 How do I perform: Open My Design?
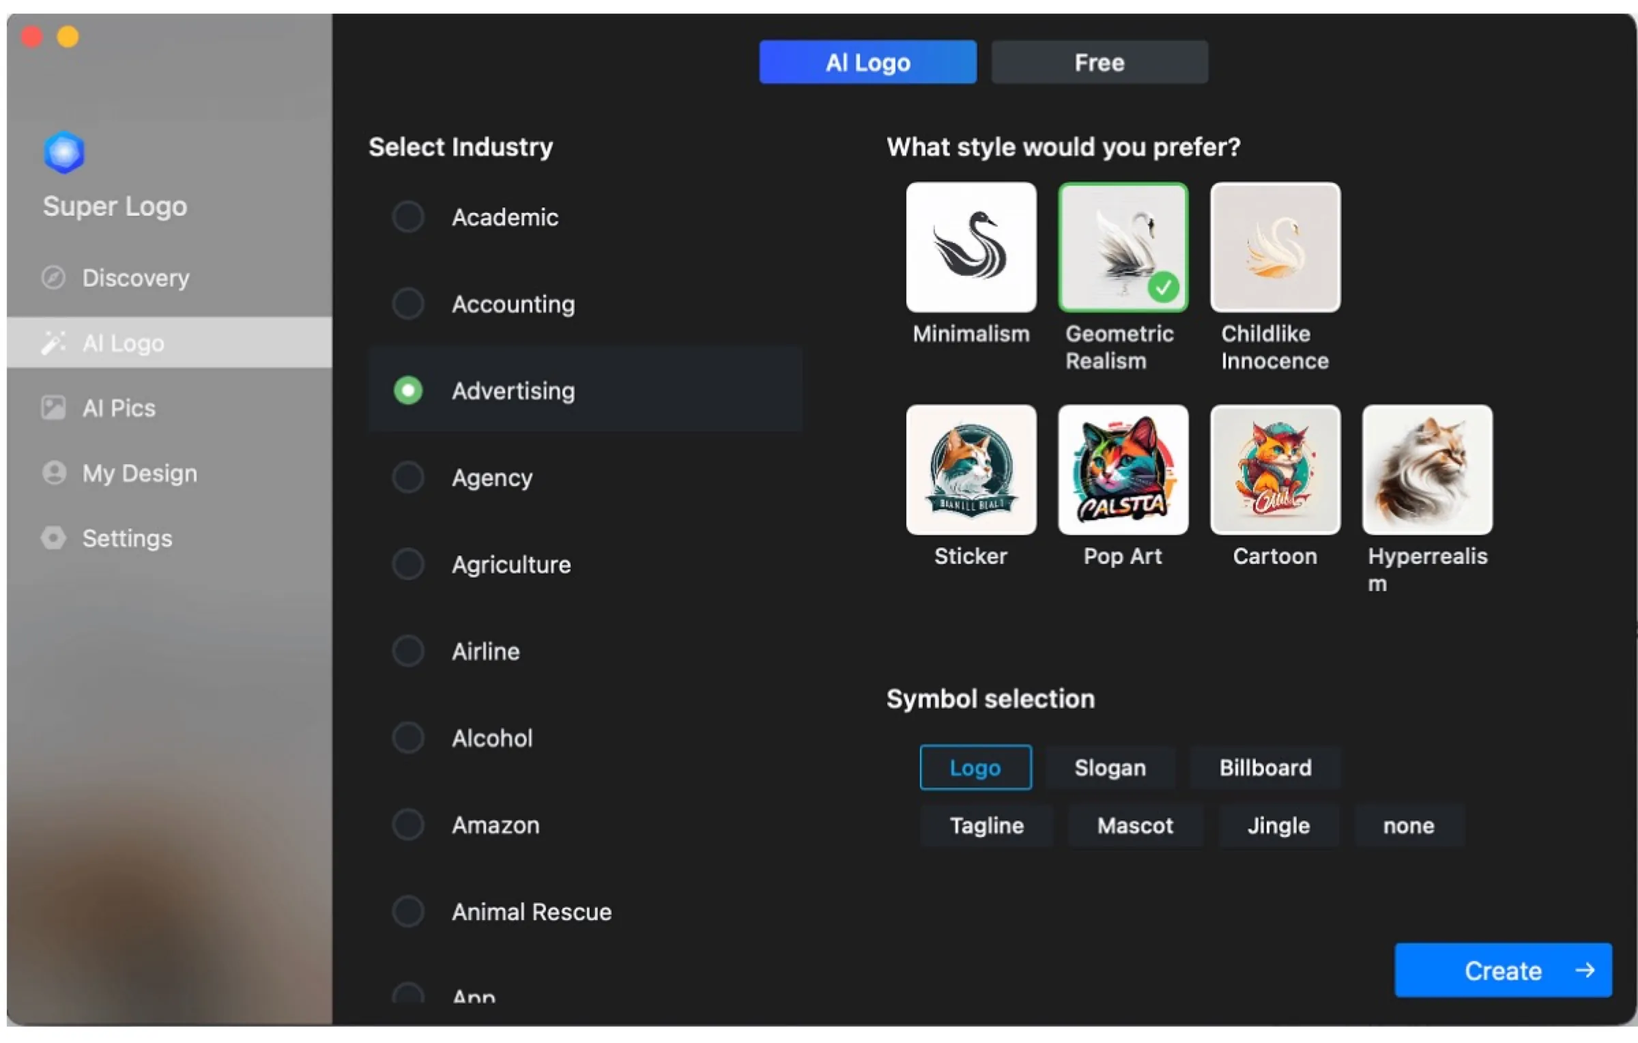click(140, 473)
